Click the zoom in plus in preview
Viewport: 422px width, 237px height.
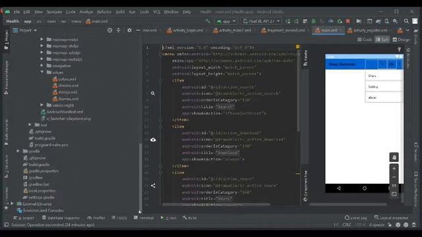[394, 169]
